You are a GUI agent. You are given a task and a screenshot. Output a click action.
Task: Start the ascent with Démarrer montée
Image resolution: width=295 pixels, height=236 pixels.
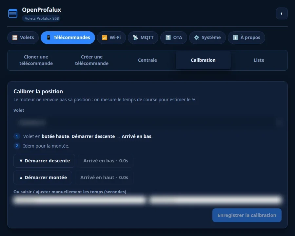43,177
